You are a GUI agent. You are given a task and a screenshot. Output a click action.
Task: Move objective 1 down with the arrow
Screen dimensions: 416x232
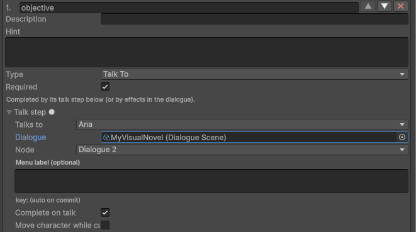click(385, 6)
